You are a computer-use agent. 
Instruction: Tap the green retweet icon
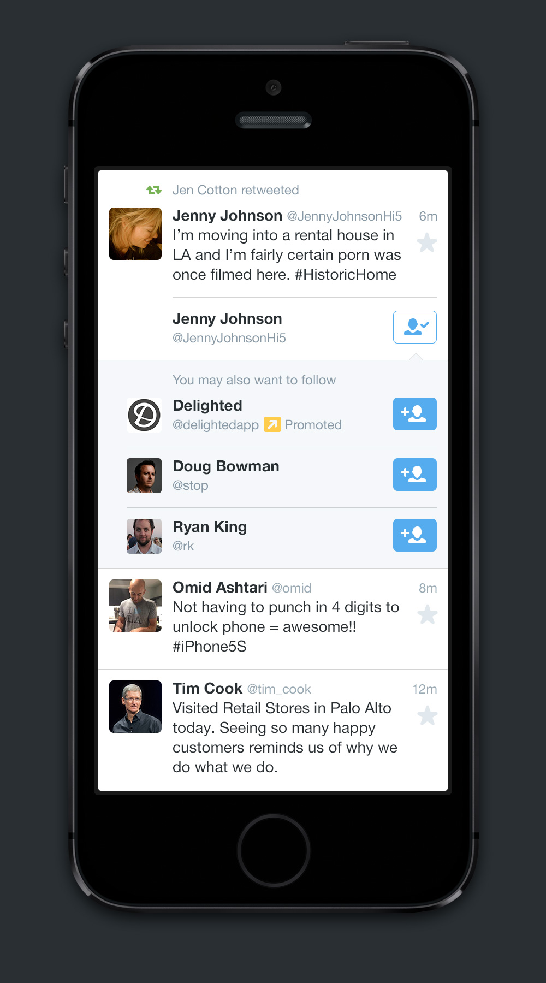[154, 190]
